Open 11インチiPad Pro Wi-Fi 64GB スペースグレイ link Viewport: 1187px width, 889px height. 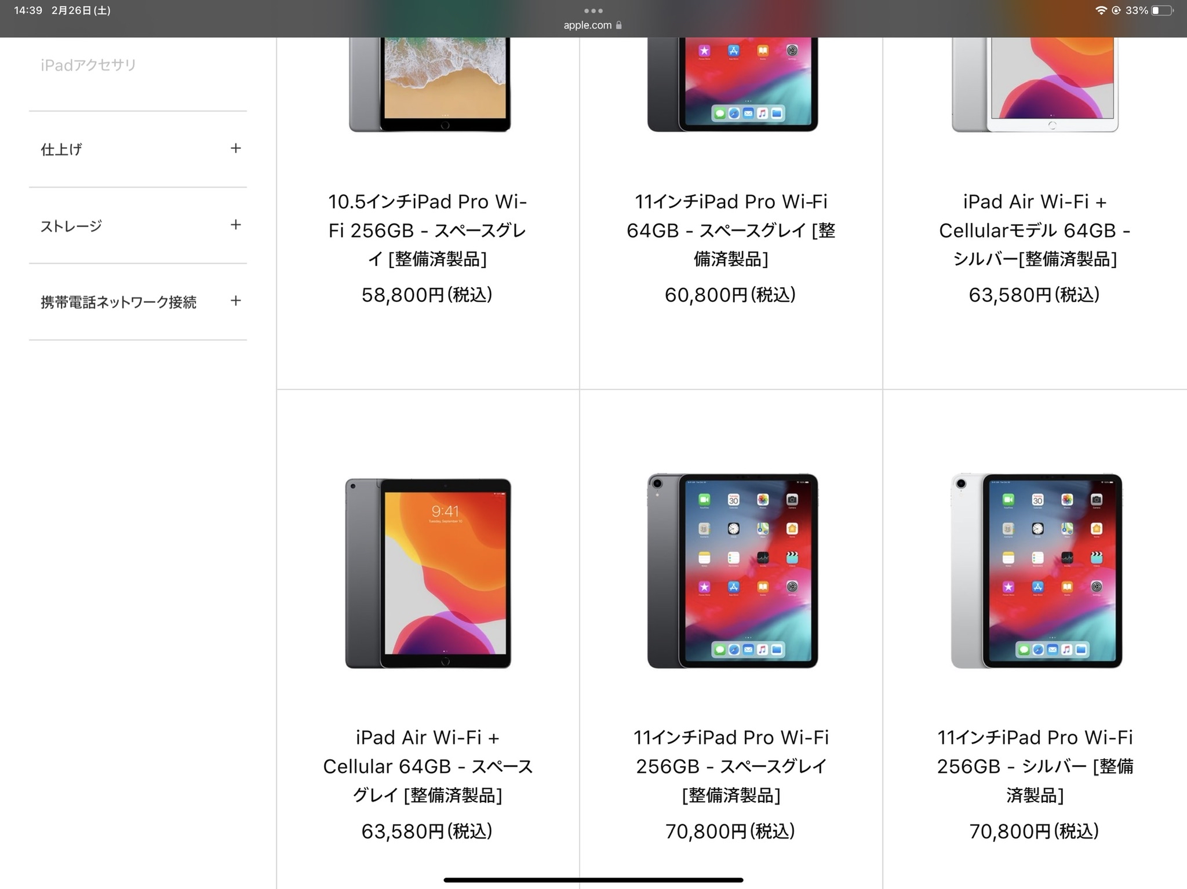click(x=731, y=230)
